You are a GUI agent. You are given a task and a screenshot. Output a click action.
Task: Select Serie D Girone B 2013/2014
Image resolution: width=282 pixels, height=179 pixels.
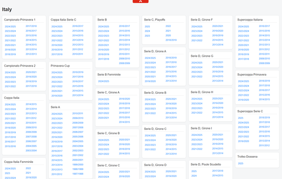pyautogui.click(x=171, y=118)
